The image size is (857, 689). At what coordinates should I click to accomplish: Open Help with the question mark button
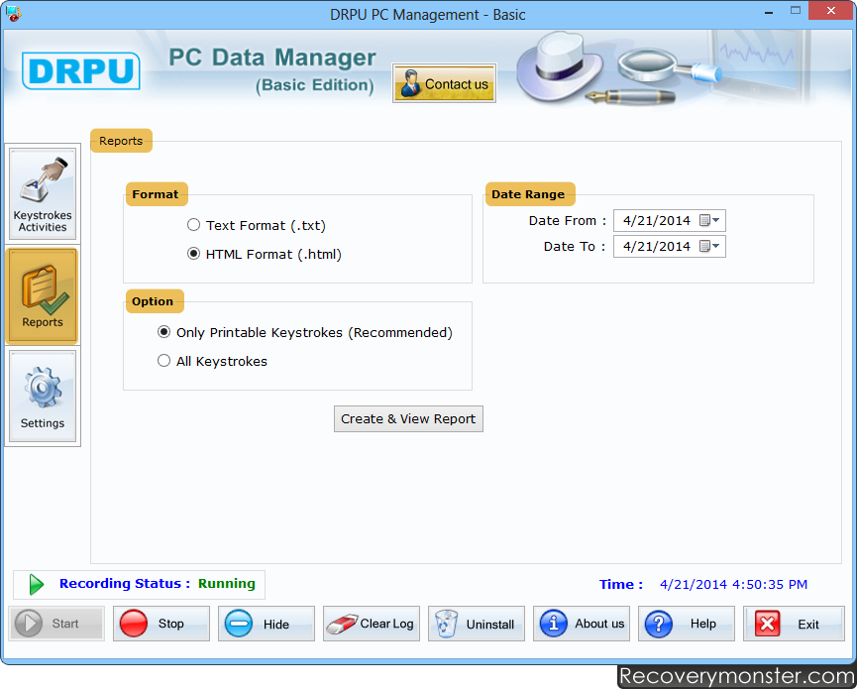pyautogui.click(x=687, y=624)
